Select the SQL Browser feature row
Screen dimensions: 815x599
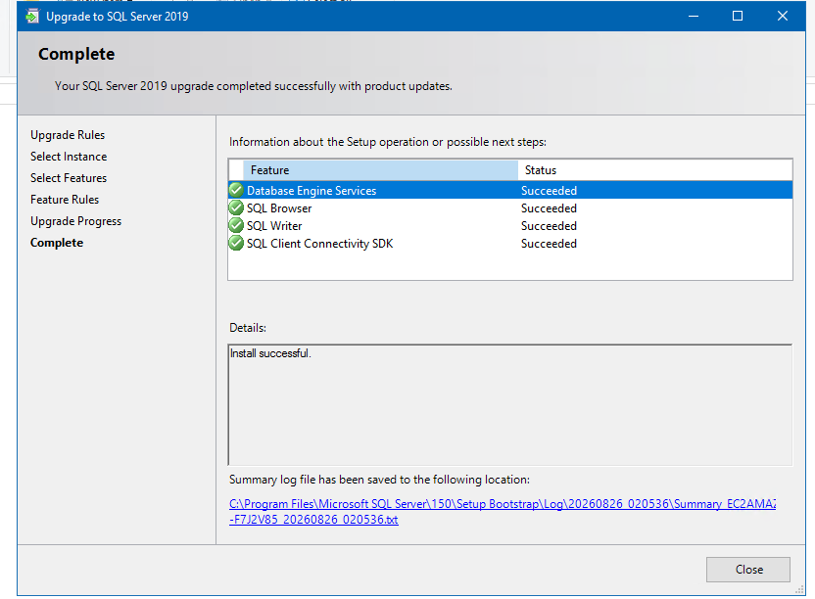[510, 207]
